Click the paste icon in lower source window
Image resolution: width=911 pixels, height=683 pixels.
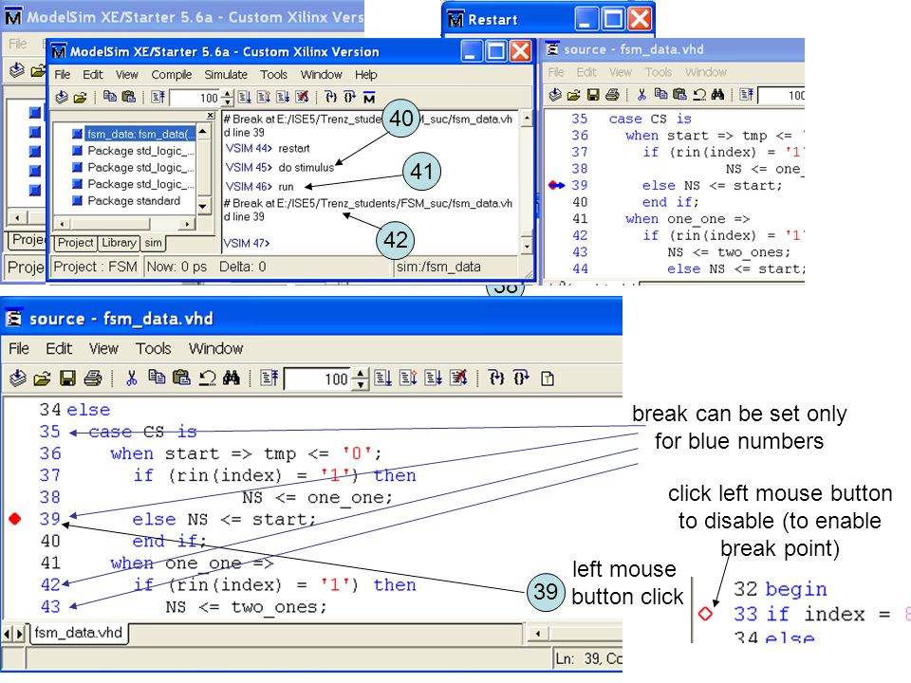182,378
